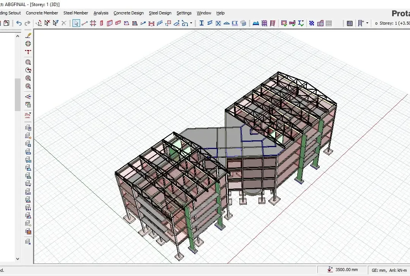Open the Analysis menu
Viewport: 410px width, 276px height.
pyautogui.click(x=101, y=13)
